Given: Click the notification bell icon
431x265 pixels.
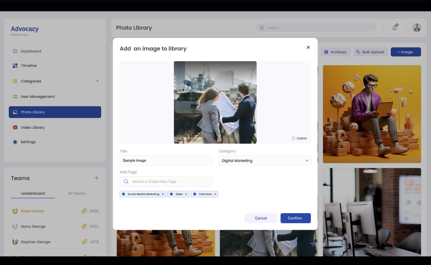Looking at the screenshot, I should 394,28.
